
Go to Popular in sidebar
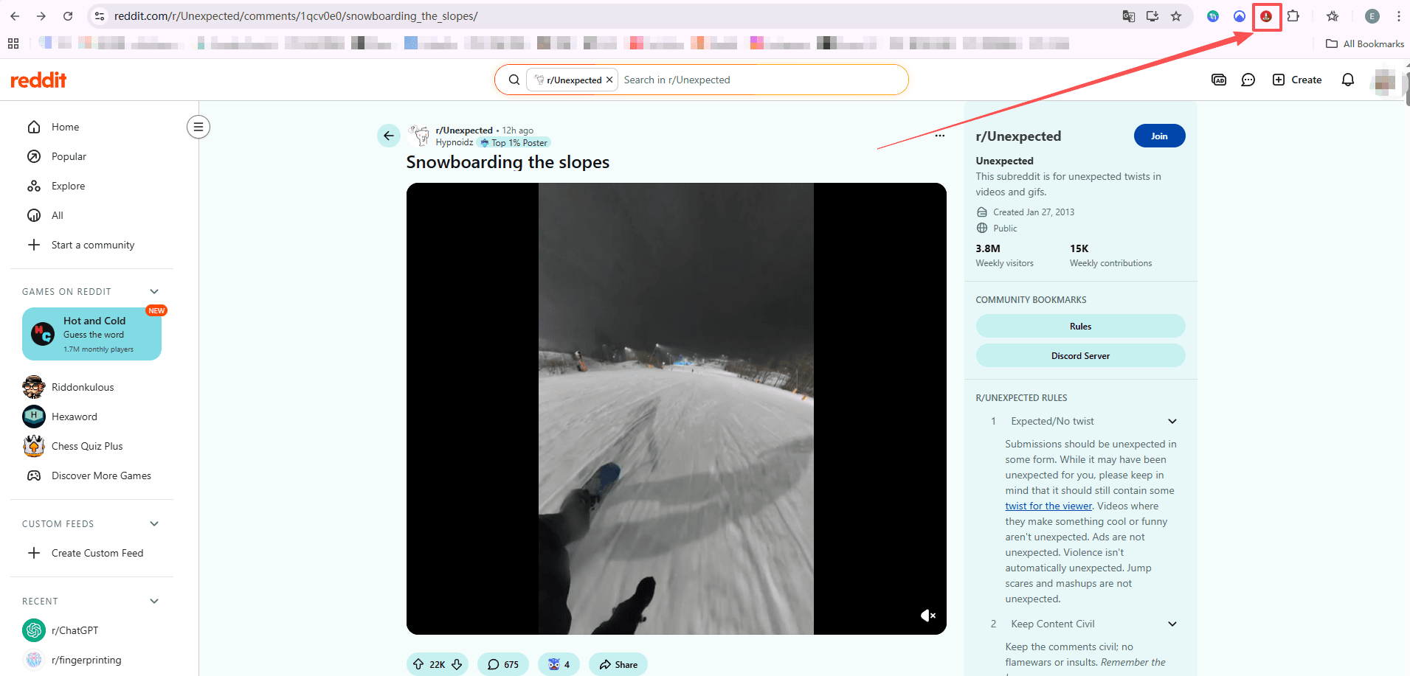[69, 156]
